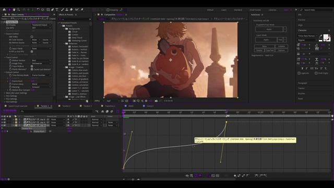
Task: Select the Eraser tool
Action: 71,9
